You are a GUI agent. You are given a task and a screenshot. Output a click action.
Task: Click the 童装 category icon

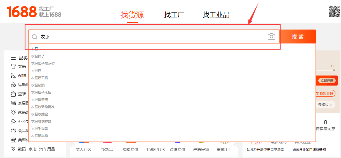[x=13, y=94]
